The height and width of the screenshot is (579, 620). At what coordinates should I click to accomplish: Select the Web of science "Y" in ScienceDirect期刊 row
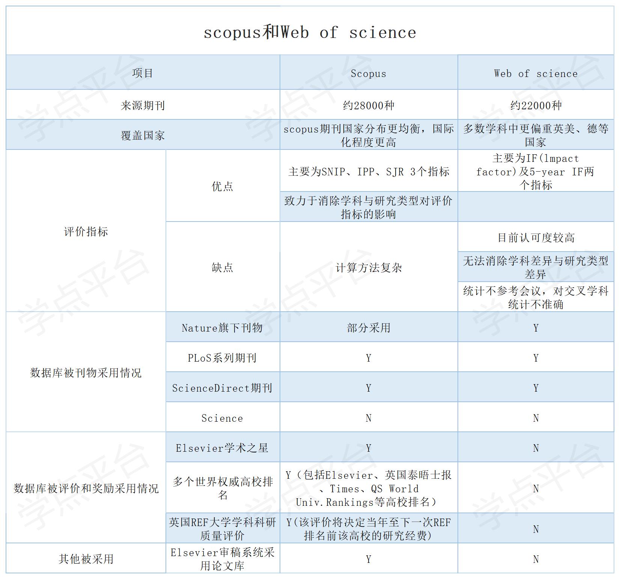point(536,388)
